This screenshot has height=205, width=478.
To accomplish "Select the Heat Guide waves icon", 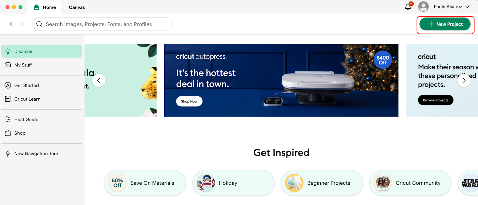I will click(8, 119).
